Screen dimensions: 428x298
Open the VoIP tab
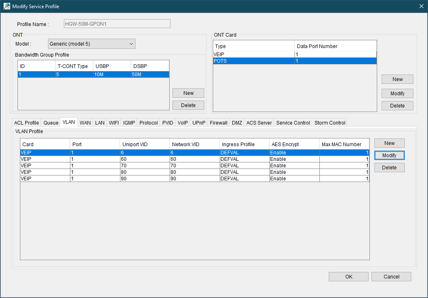pos(183,123)
